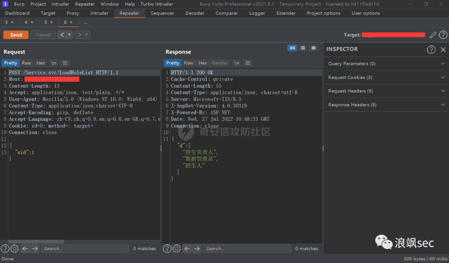
Task: Select Raw view in Response
Action: click(x=188, y=63)
